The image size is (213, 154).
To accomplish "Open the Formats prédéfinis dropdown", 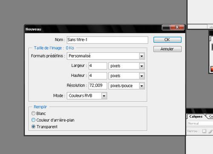I will [x=106, y=56].
